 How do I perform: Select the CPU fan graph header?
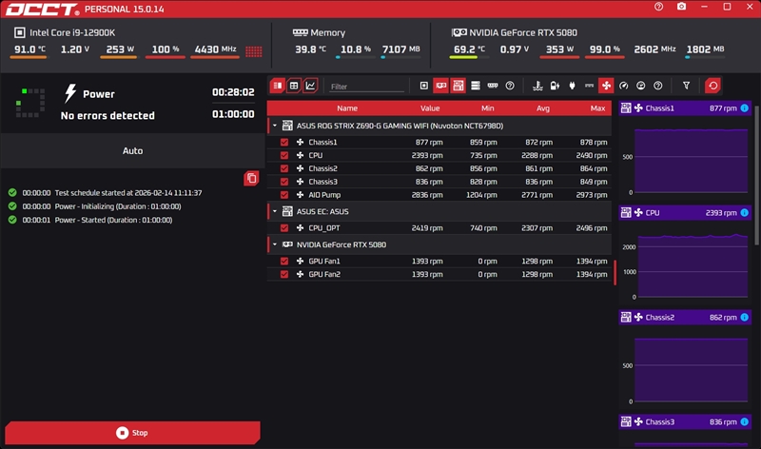tap(685, 212)
